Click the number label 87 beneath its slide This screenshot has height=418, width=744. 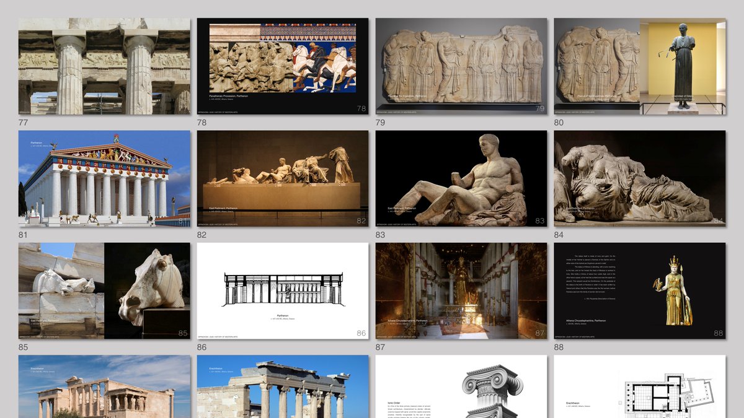pyautogui.click(x=381, y=347)
